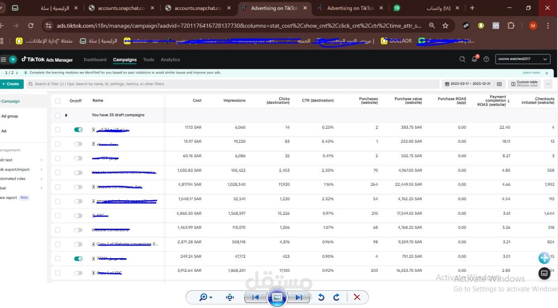Click the Search & filter input field

(x=233, y=84)
